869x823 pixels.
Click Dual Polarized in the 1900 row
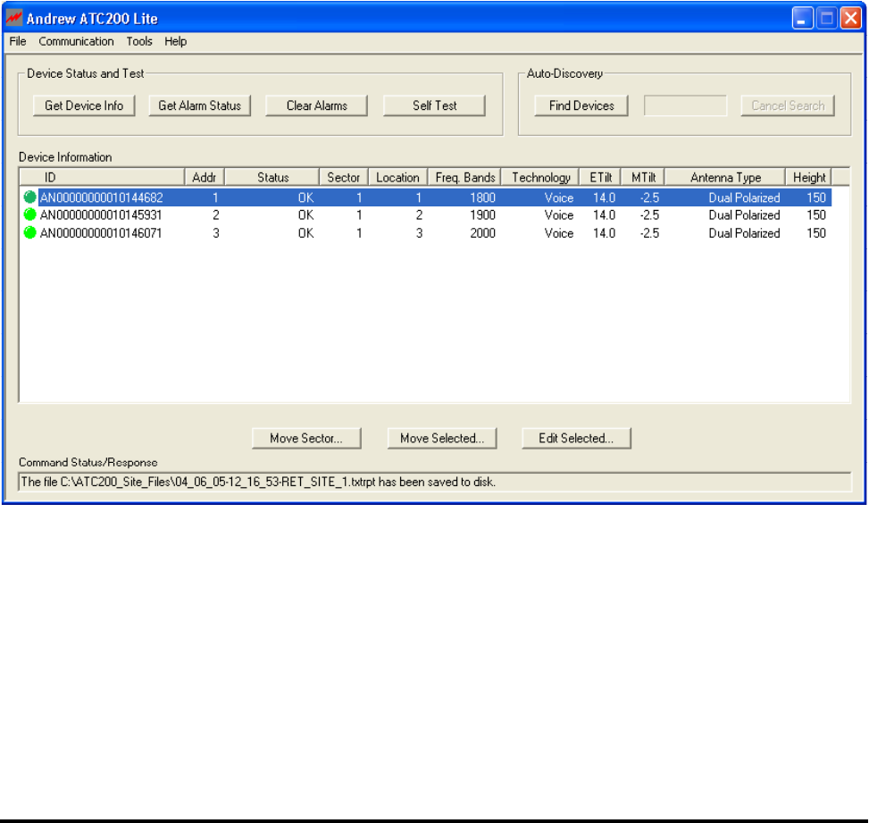pyautogui.click(x=744, y=215)
